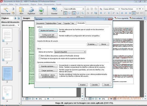Enable Abrir el último documento usado checkbox

pos(39,56)
